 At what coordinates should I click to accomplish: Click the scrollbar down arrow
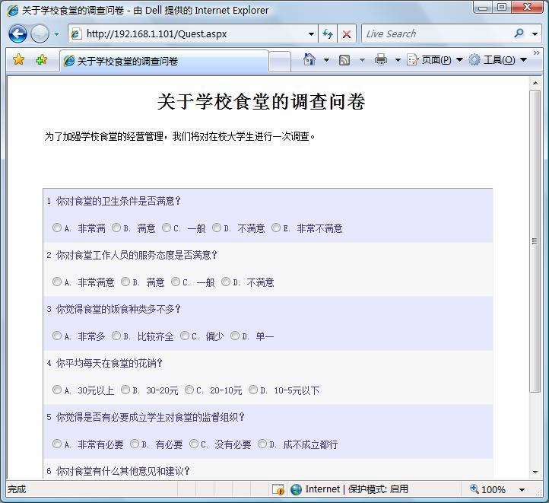coord(535,472)
